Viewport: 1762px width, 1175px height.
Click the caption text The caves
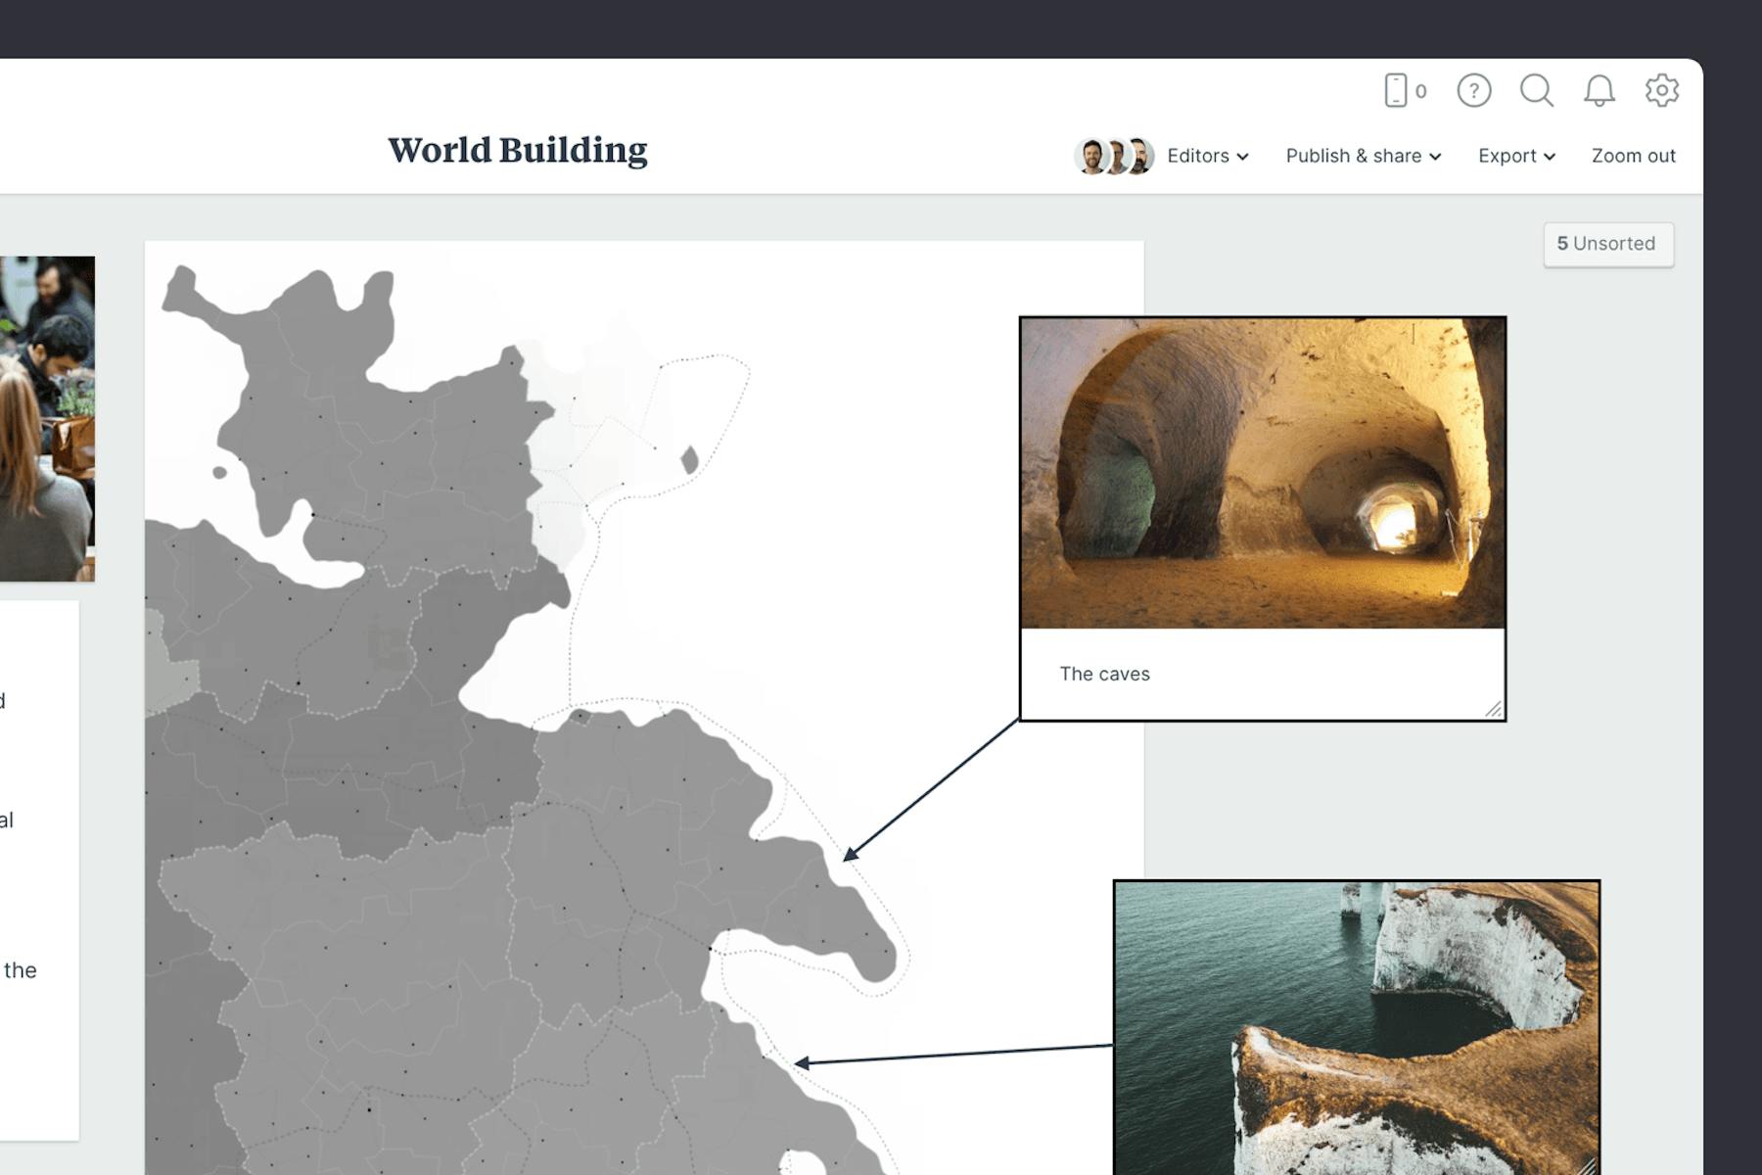[1104, 674]
